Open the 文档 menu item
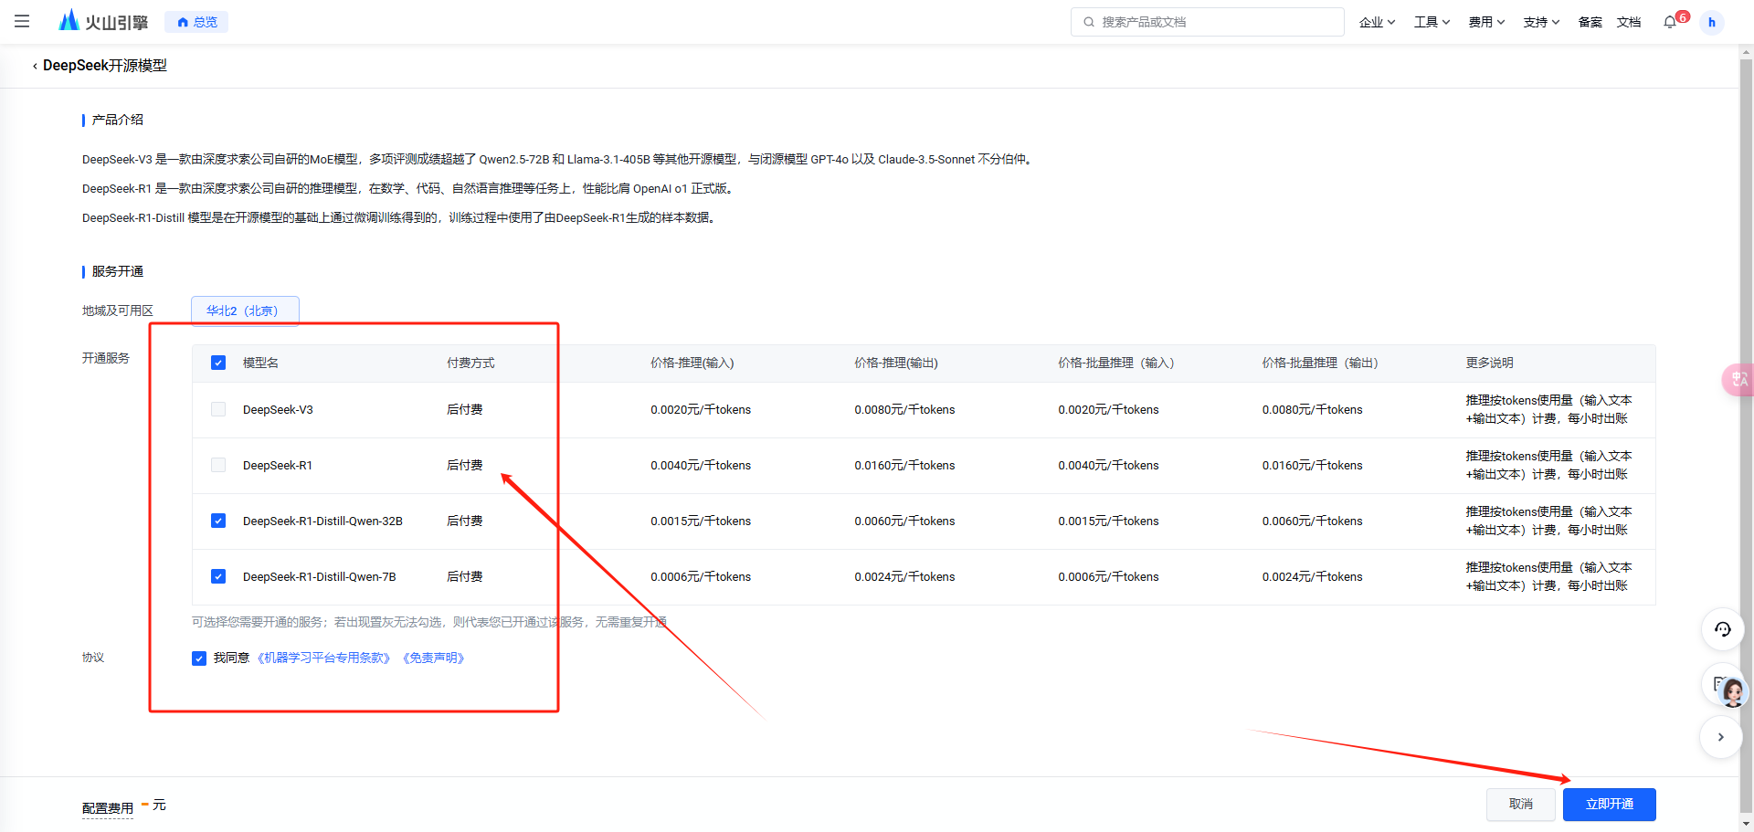The width and height of the screenshot is (1754, 832). [x=1629, y=22]
